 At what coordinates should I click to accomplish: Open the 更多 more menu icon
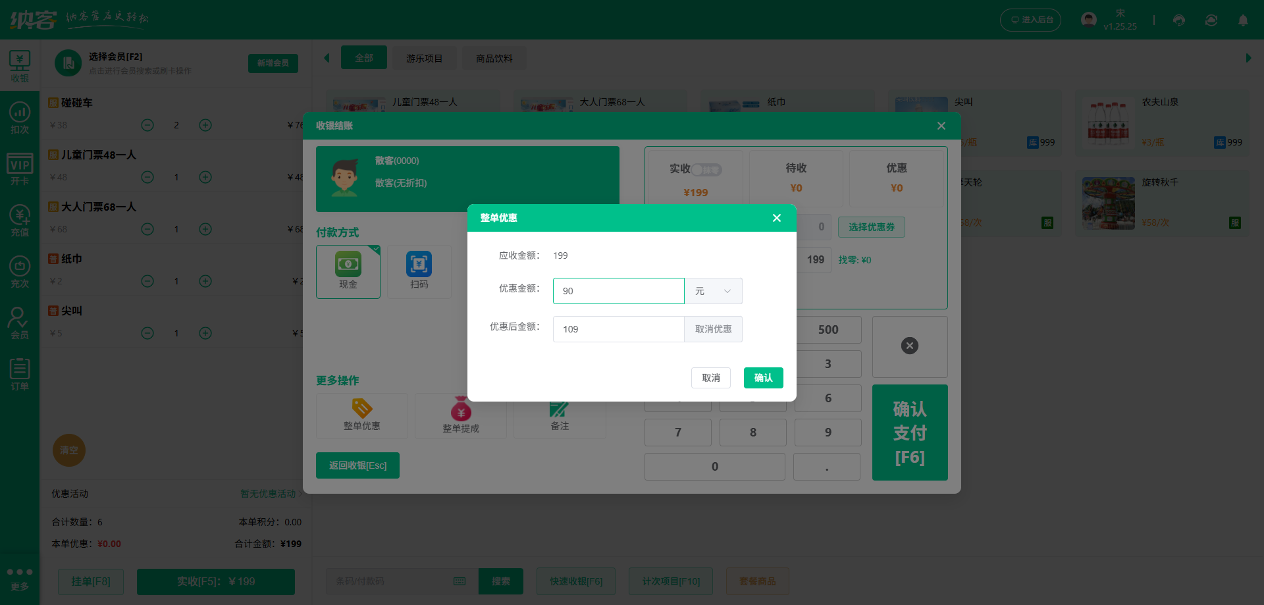point(20,579)
